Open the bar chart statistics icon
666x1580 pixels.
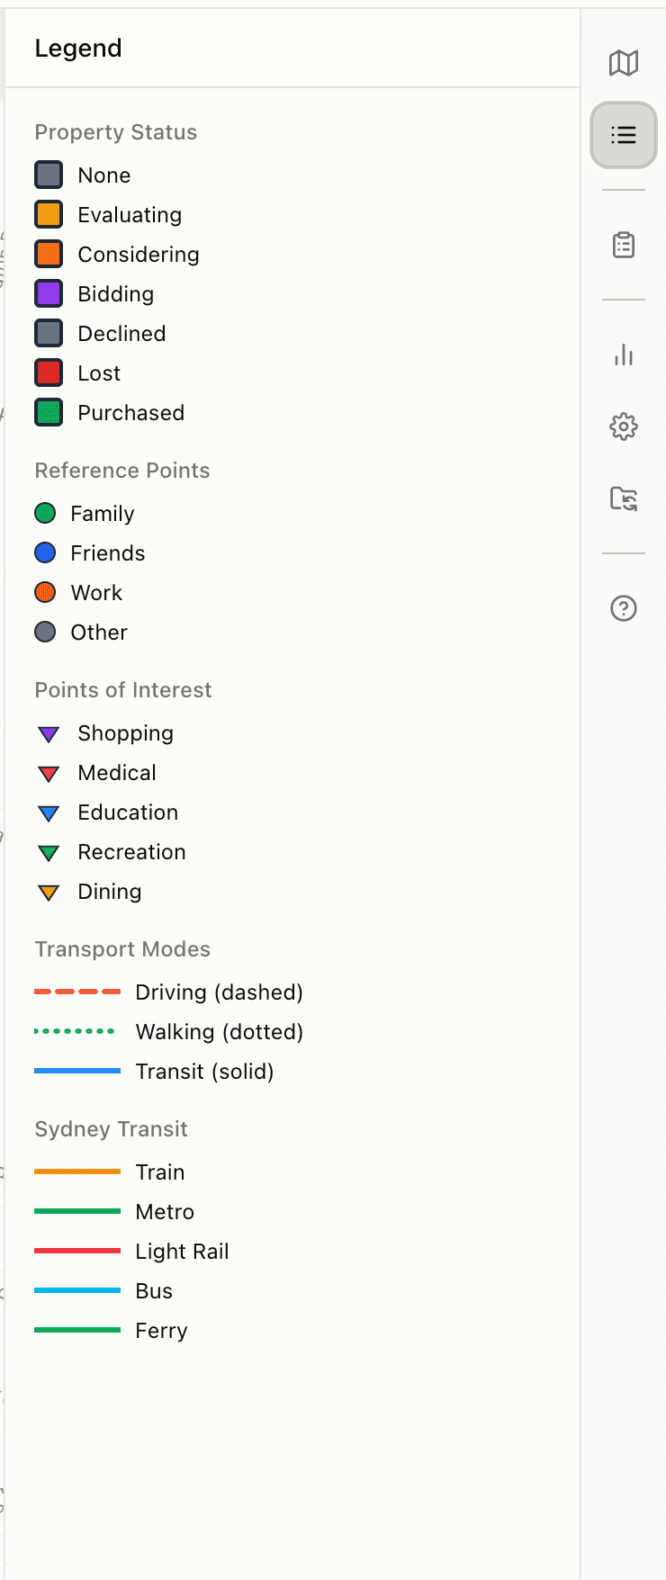click(624, 355)
